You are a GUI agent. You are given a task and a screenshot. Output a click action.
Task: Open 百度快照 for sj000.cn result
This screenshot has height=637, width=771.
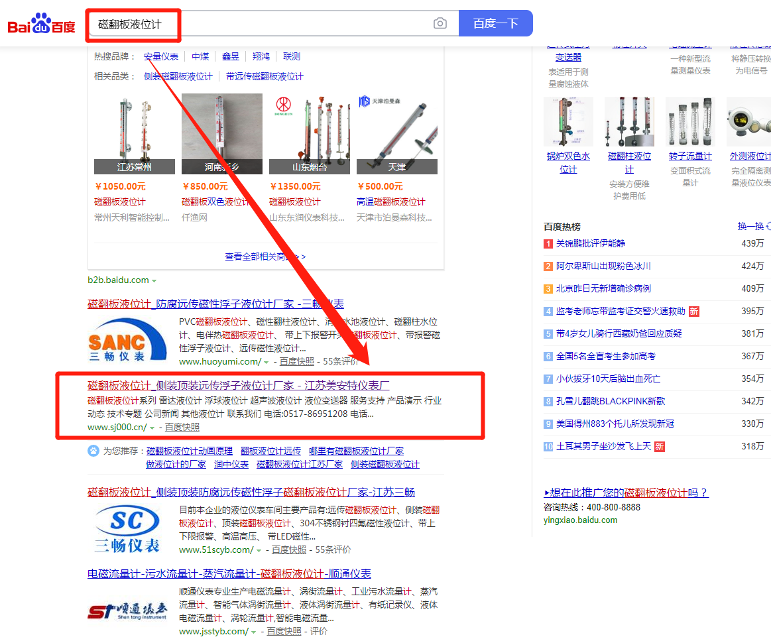point(182,427)
